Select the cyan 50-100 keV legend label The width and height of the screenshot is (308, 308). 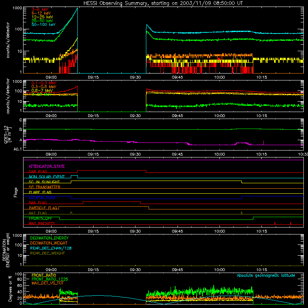click(44, 25)
